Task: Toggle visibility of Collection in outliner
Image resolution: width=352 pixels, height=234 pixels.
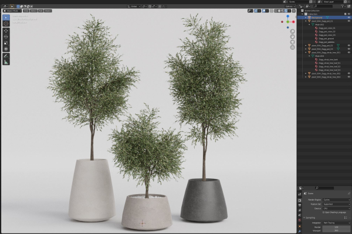Action: (349, 14)
